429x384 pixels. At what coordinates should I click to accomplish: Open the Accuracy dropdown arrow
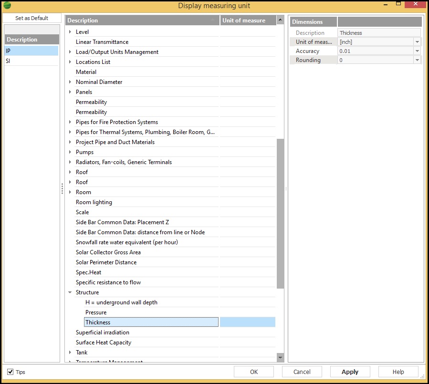point(417,51)
